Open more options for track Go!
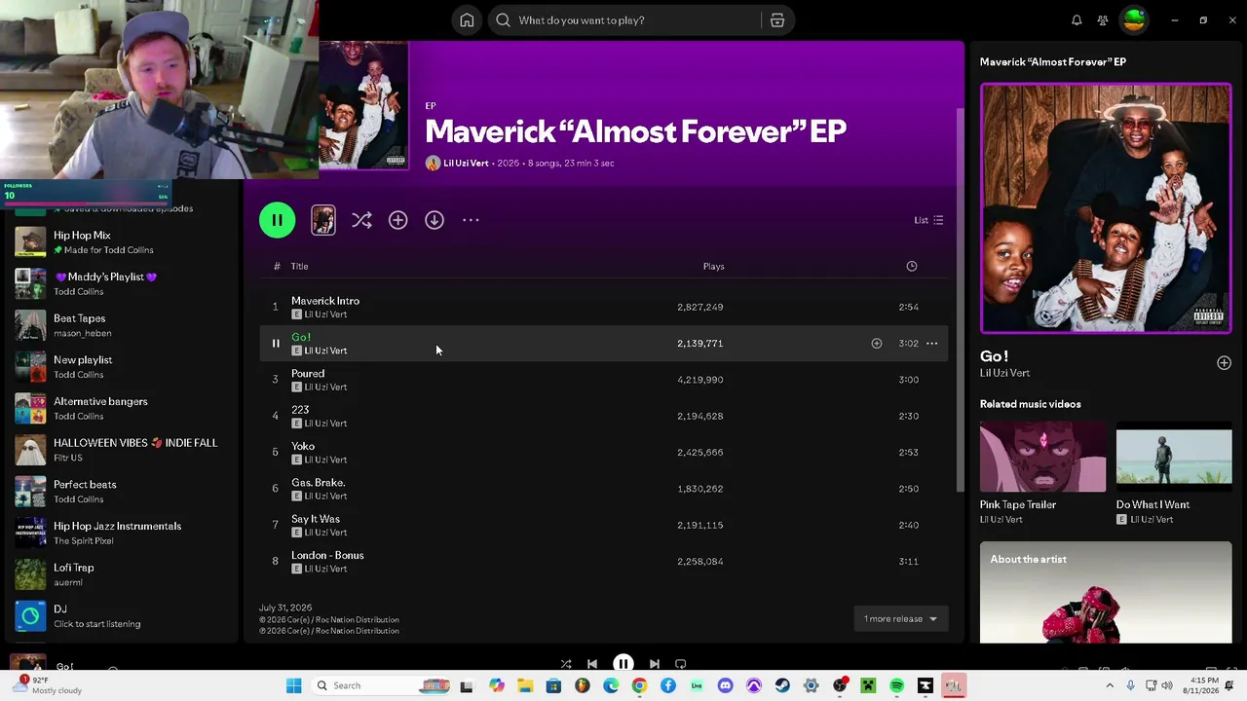The image size is (1247, 701). pos(931,344)
